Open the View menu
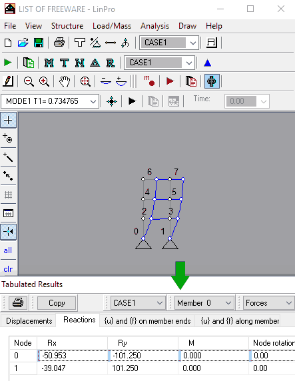Image resolution: width=295 pixels, height=381 pixels. (33, 26)
